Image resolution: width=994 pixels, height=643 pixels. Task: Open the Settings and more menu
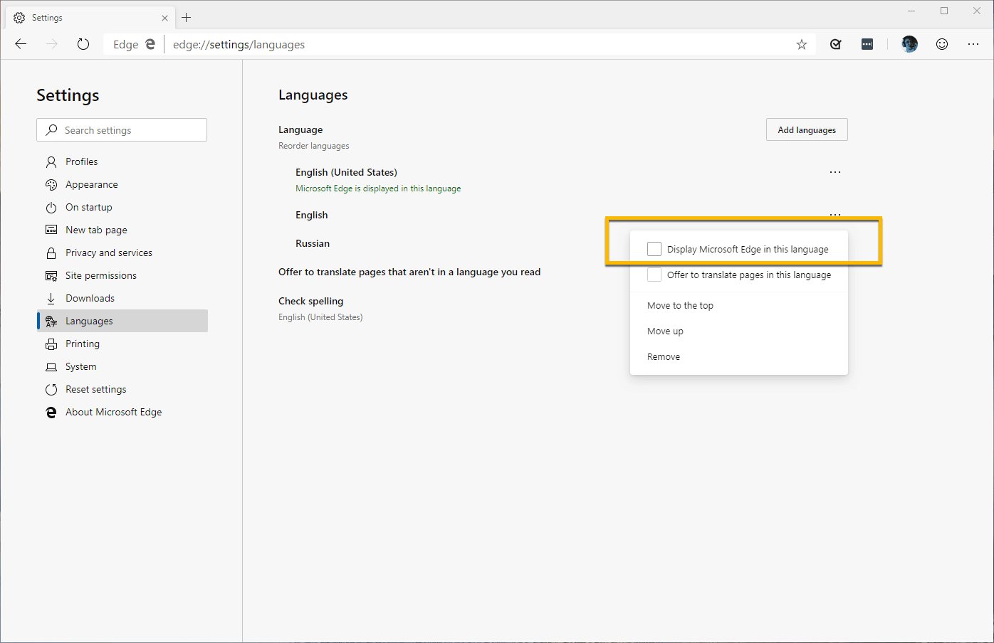click(x=973, y=44)
